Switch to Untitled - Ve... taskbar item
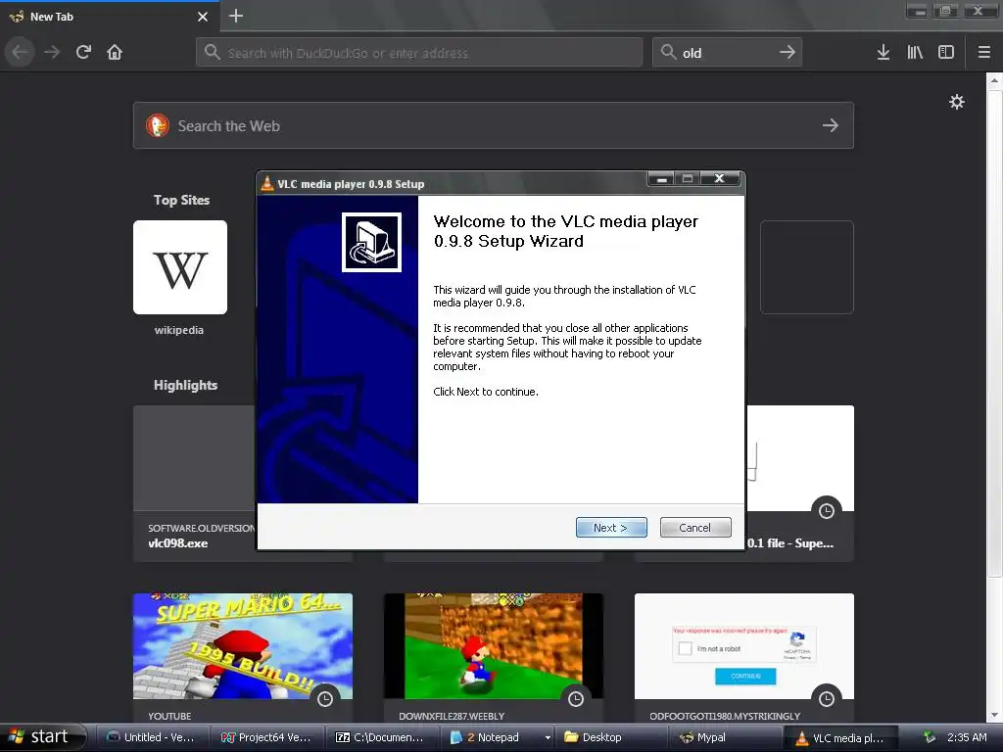Screen dimensions: 1003x752 point(154,737)
